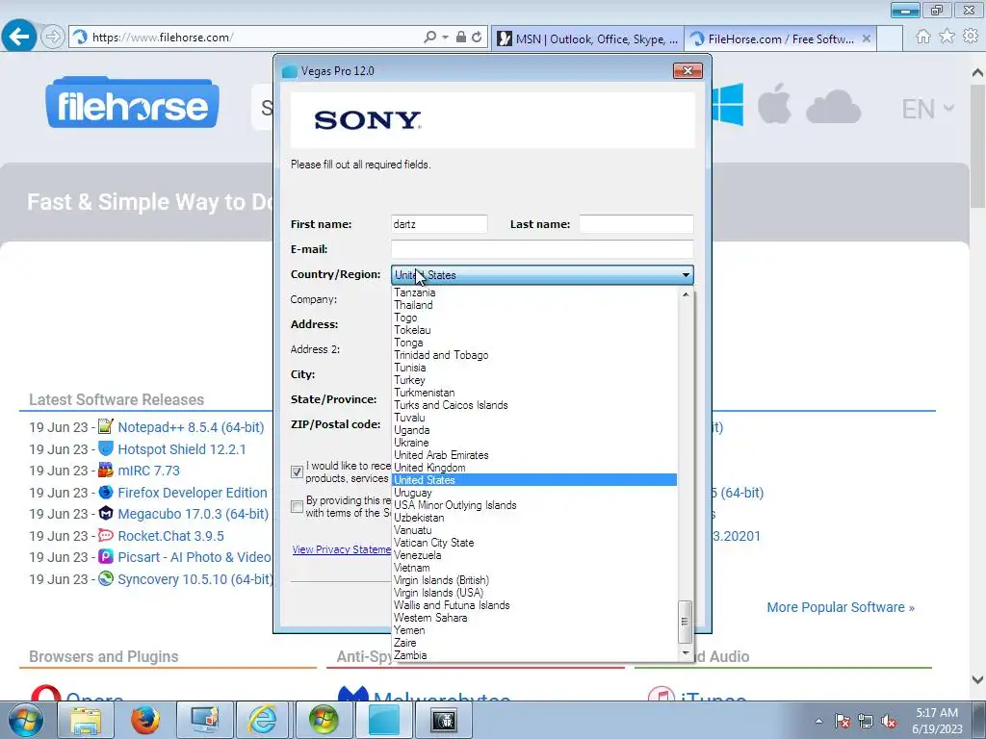986x739 pixels.
Task: Click the country list scroll down arrow
Action: coord(686,653)
